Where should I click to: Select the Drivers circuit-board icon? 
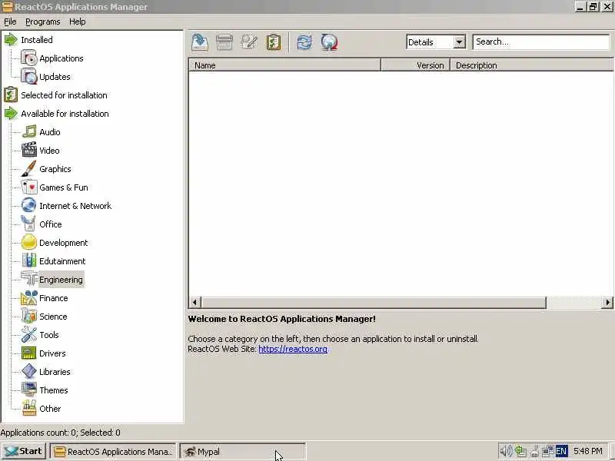(x=29, y=353)
